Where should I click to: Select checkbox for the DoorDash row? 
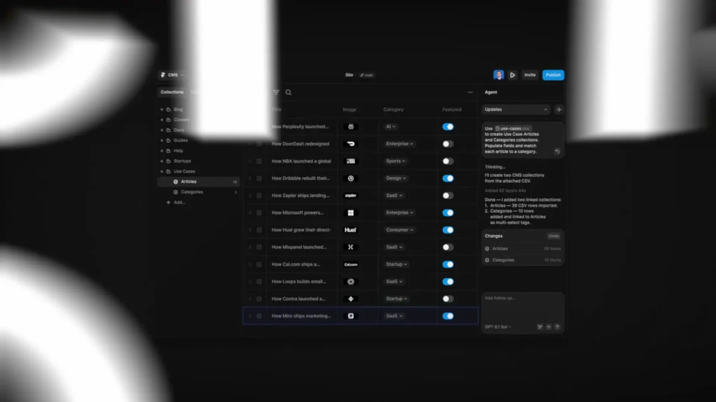tap(259, 144)
